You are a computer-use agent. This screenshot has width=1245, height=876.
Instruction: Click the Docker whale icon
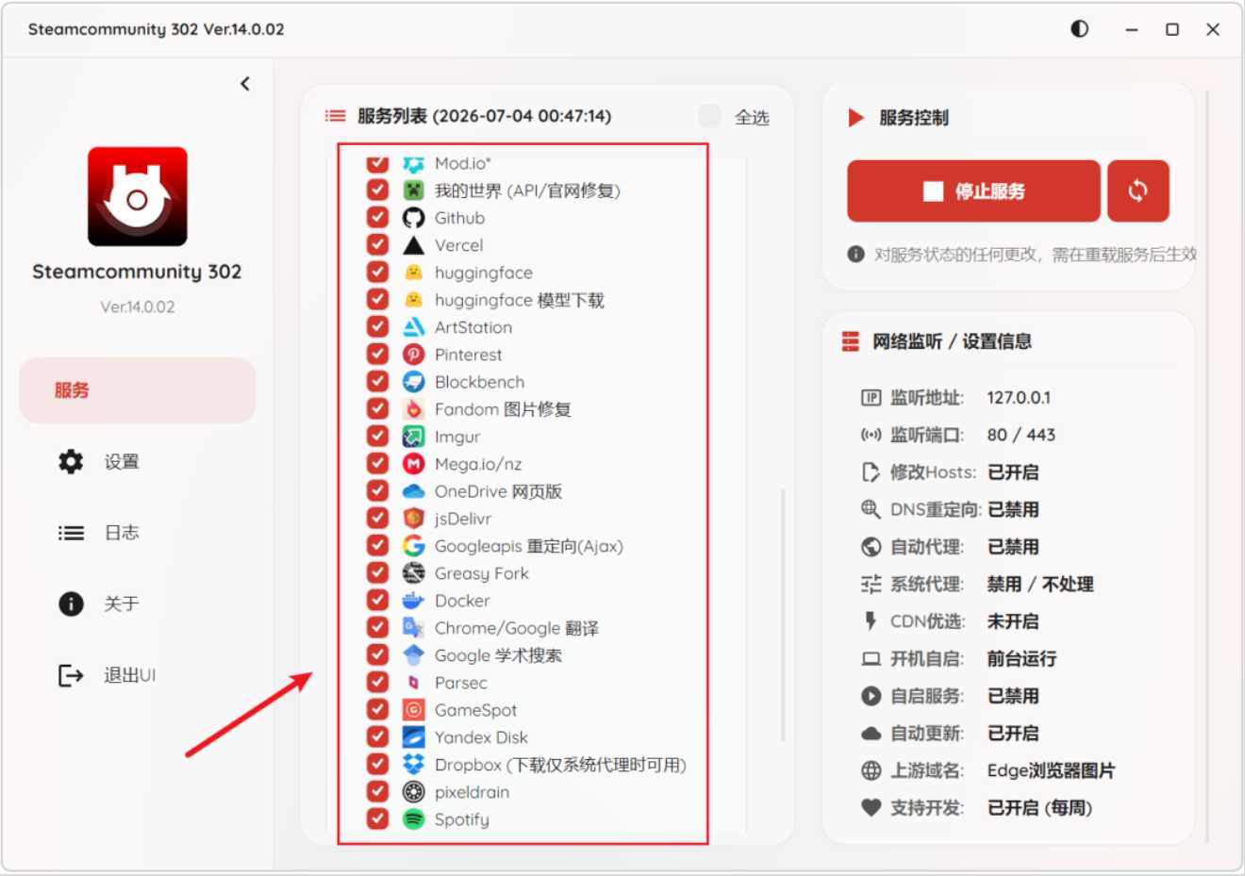point(413,601)
